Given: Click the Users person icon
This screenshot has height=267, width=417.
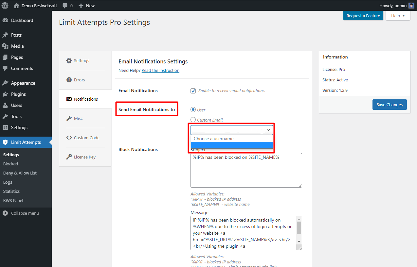Looking at the screenshot, I should (5, 105).
